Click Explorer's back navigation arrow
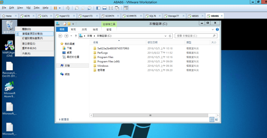This screenshot has width=267, height=138. click(x=61, y=35)
